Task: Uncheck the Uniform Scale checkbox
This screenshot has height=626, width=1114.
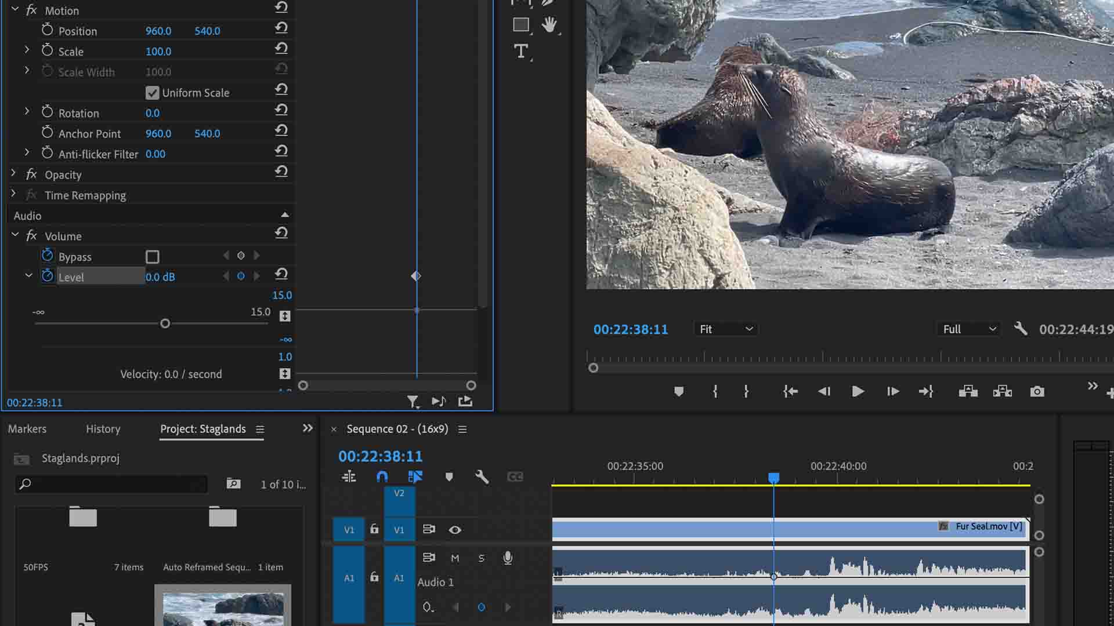Action: pyautogui.click(x=152, y=92)
